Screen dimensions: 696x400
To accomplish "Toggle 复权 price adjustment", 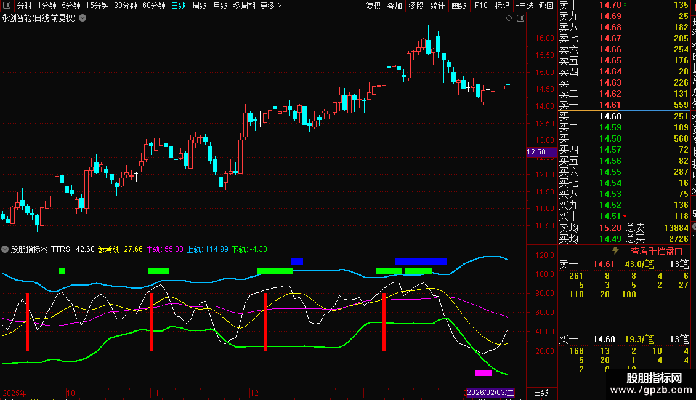I will tap(373, 6).
